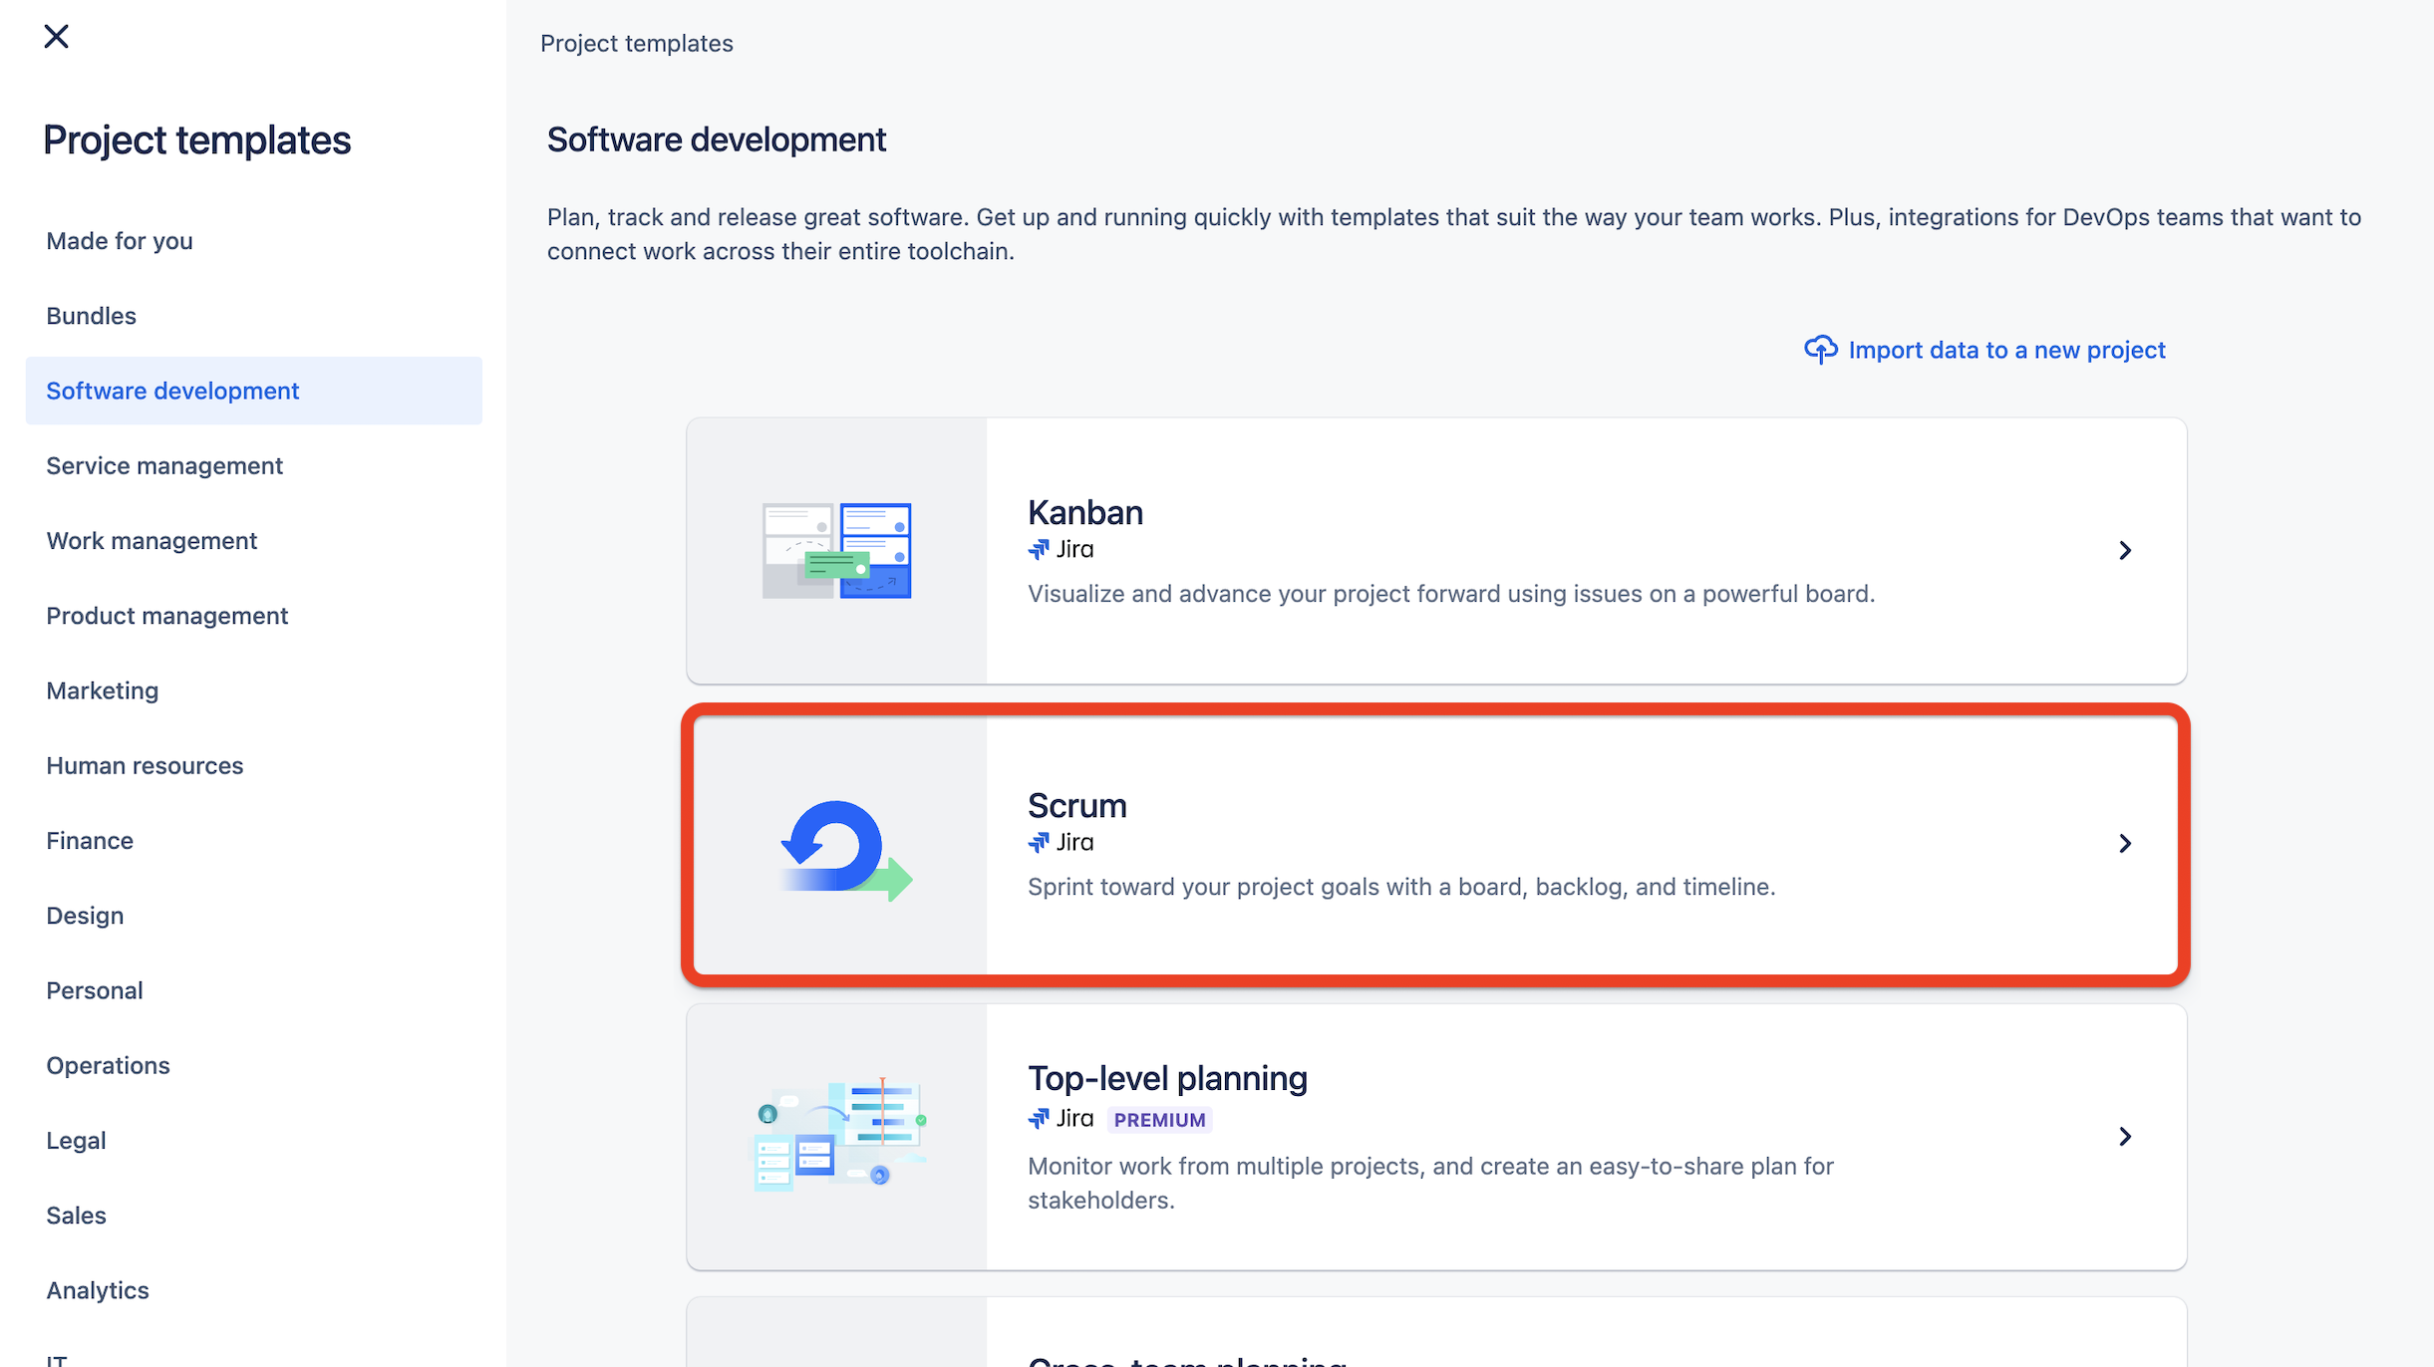Select the Service management category
This screenshot has width=2434, height=1367.
pyautogui.click(x=164, y=465)
